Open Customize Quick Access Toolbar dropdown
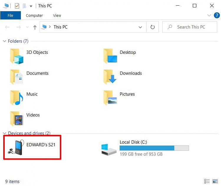Image resolution: width=221 pixels, height=186 pixels. pos(31,6)
